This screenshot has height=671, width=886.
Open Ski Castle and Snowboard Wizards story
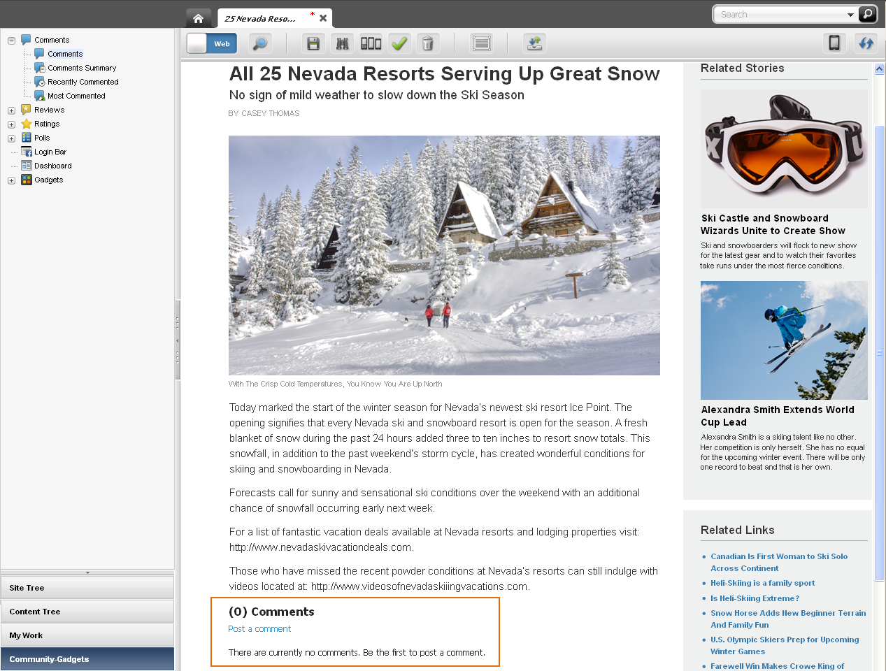773,224
